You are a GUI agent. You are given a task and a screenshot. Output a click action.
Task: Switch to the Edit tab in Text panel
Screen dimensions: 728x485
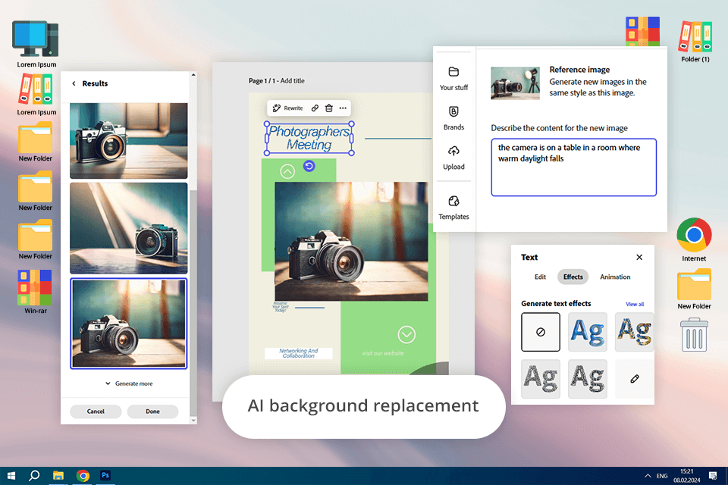pyautogui.click(x=540, y=277)
